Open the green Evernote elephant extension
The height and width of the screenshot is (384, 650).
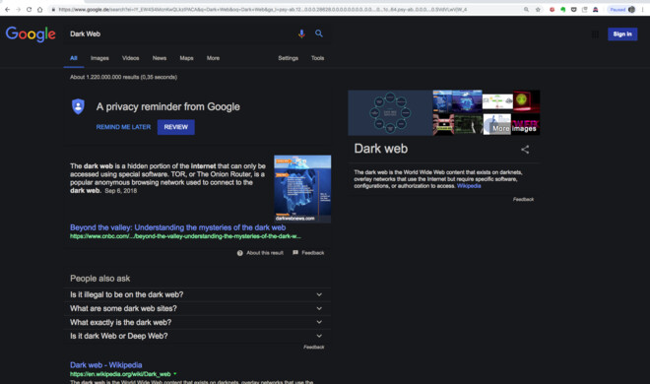(562, 9)
